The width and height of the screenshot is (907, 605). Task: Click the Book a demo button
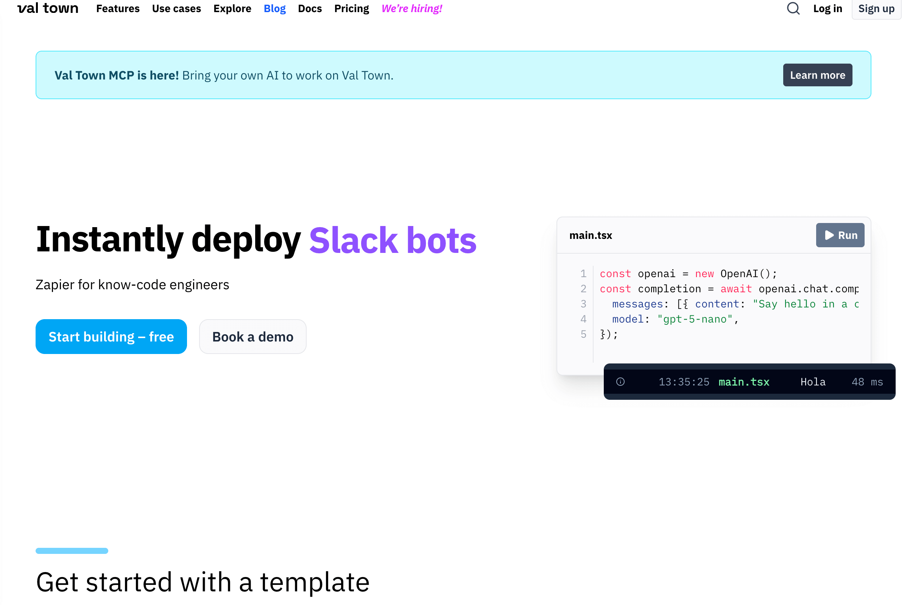(x=253, y=337)
